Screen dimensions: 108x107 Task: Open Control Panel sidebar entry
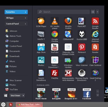pyautogui.click(x=14, y=46)
